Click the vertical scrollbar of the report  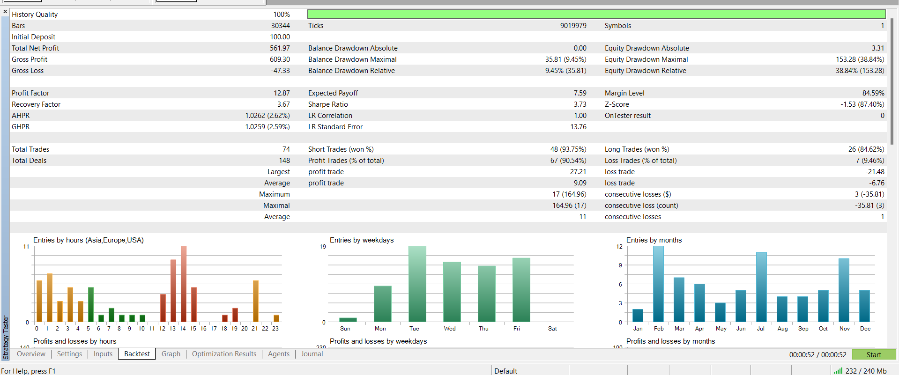[x=892, y=82]
